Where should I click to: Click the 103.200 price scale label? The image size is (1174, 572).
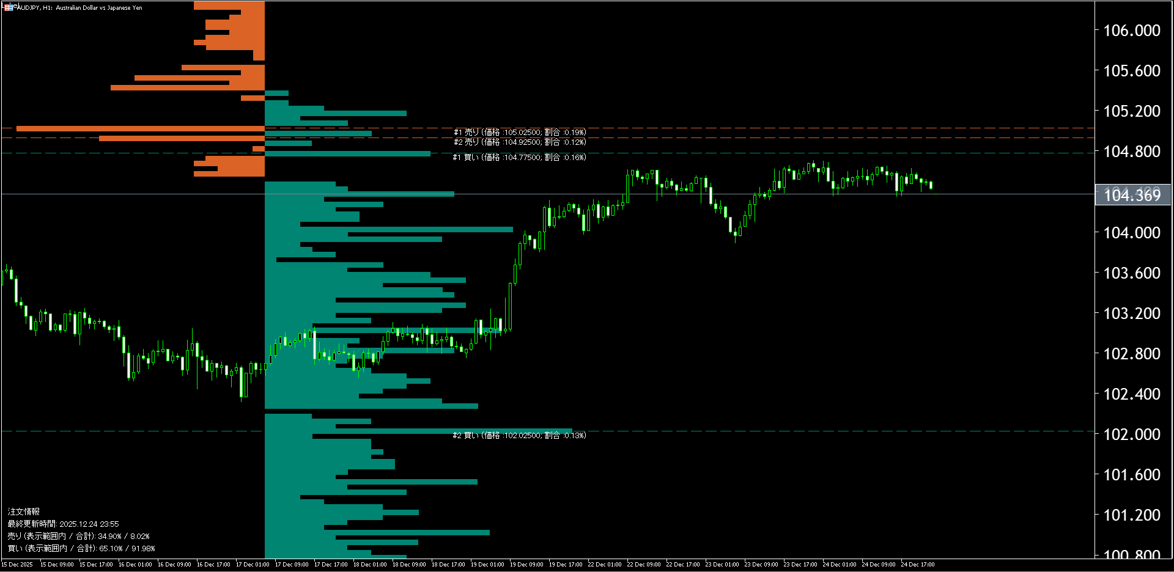pos(1132,313)
